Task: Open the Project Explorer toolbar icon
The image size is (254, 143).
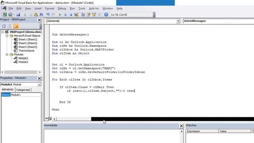Action: (83, 15)
